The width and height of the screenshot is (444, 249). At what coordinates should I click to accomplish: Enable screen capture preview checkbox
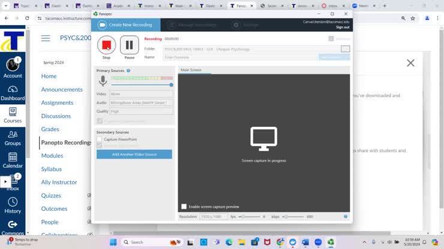pos(184,207)
